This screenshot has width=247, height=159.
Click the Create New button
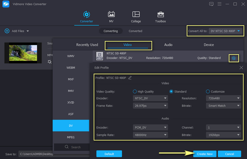pos(205,154)
